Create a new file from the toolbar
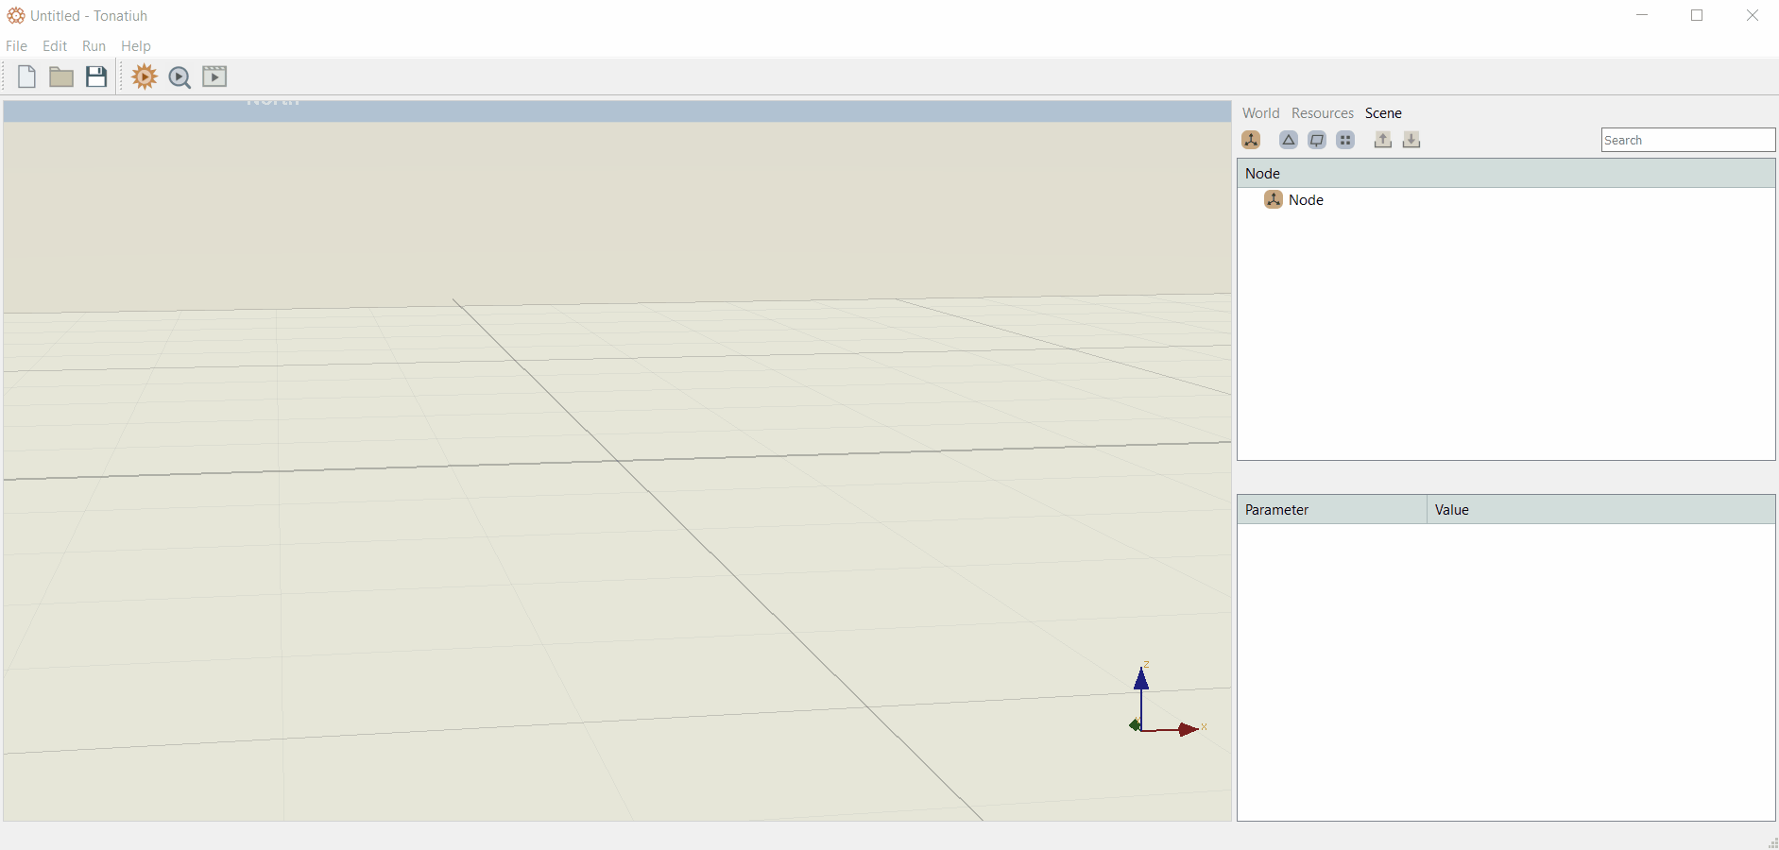Screen dimensions: 1779x850 tap(26, 76)
